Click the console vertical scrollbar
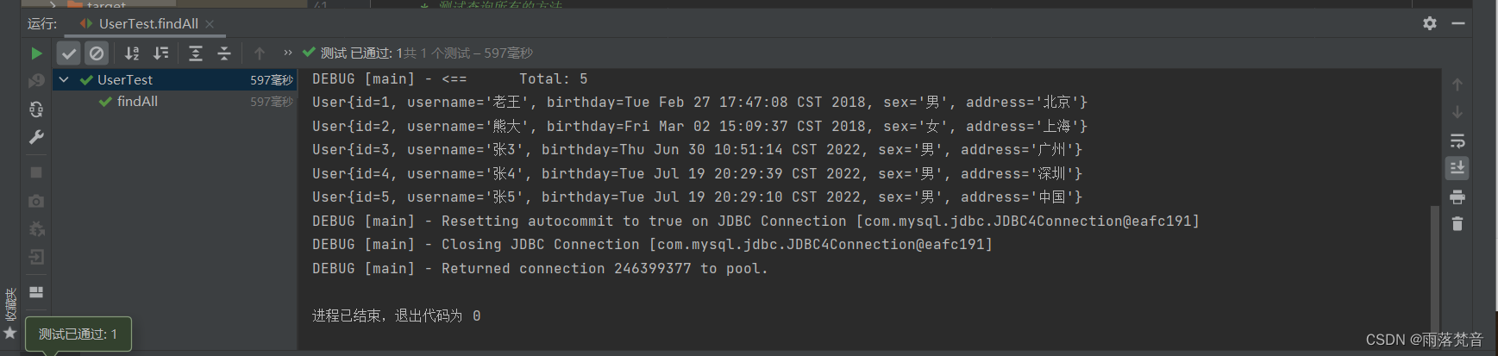 1435,259
